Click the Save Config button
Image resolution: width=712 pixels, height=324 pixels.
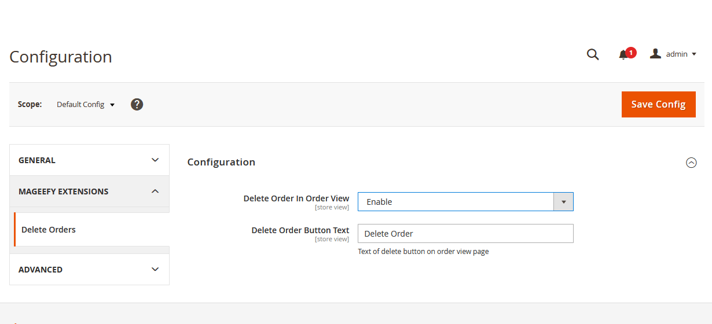point(659,104)
